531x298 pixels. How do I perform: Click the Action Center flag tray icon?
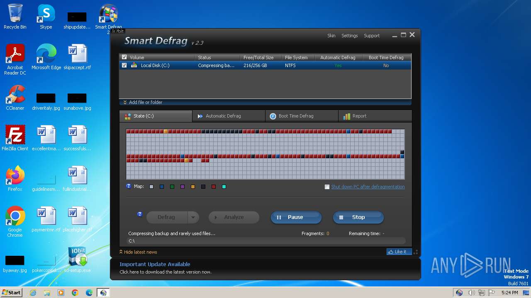click(x=492, y=293)
